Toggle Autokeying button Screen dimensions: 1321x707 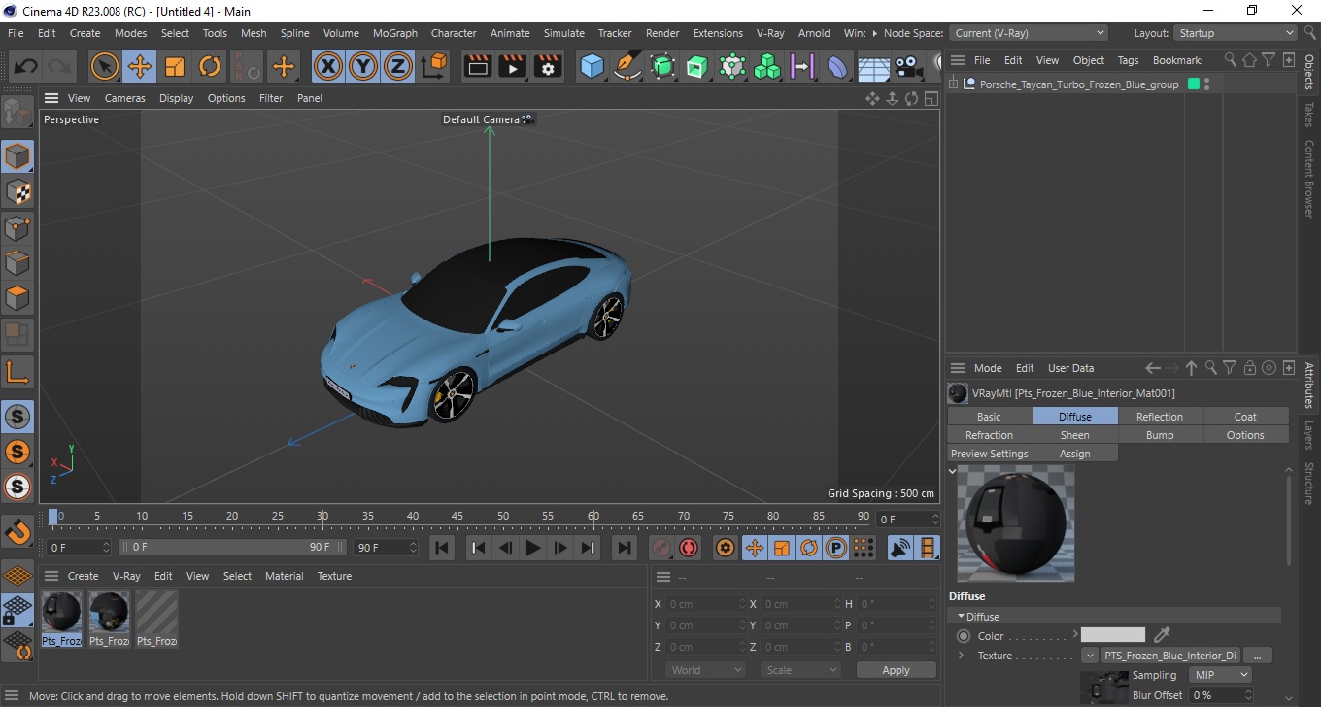coord(689,548)
